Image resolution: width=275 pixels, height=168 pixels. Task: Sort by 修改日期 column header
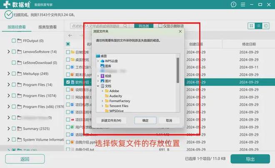[249, 44]
